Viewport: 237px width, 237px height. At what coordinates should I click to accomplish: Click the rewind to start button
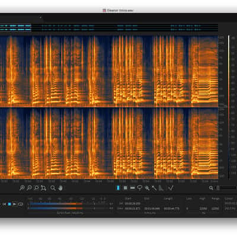pyautogui.click(x=4, y=204)
